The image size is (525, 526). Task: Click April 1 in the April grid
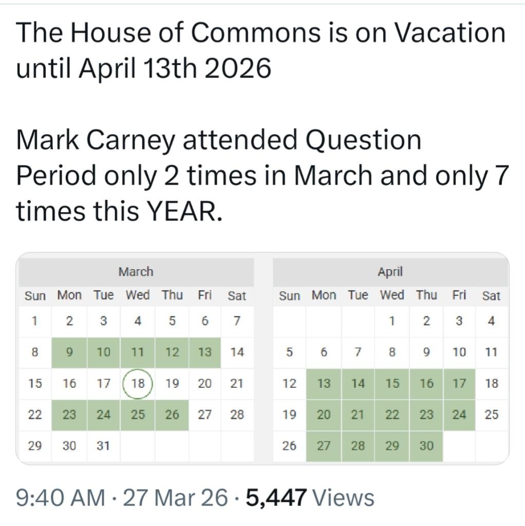392,322
